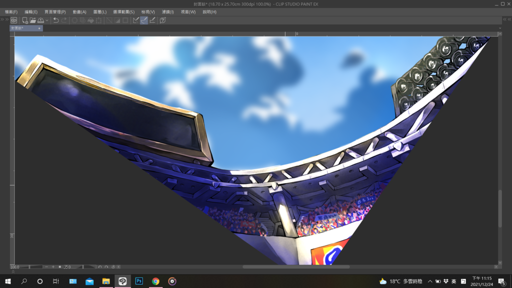Redo with the forward arrow icon
This screenshot has width=512, height=288.
64,20
